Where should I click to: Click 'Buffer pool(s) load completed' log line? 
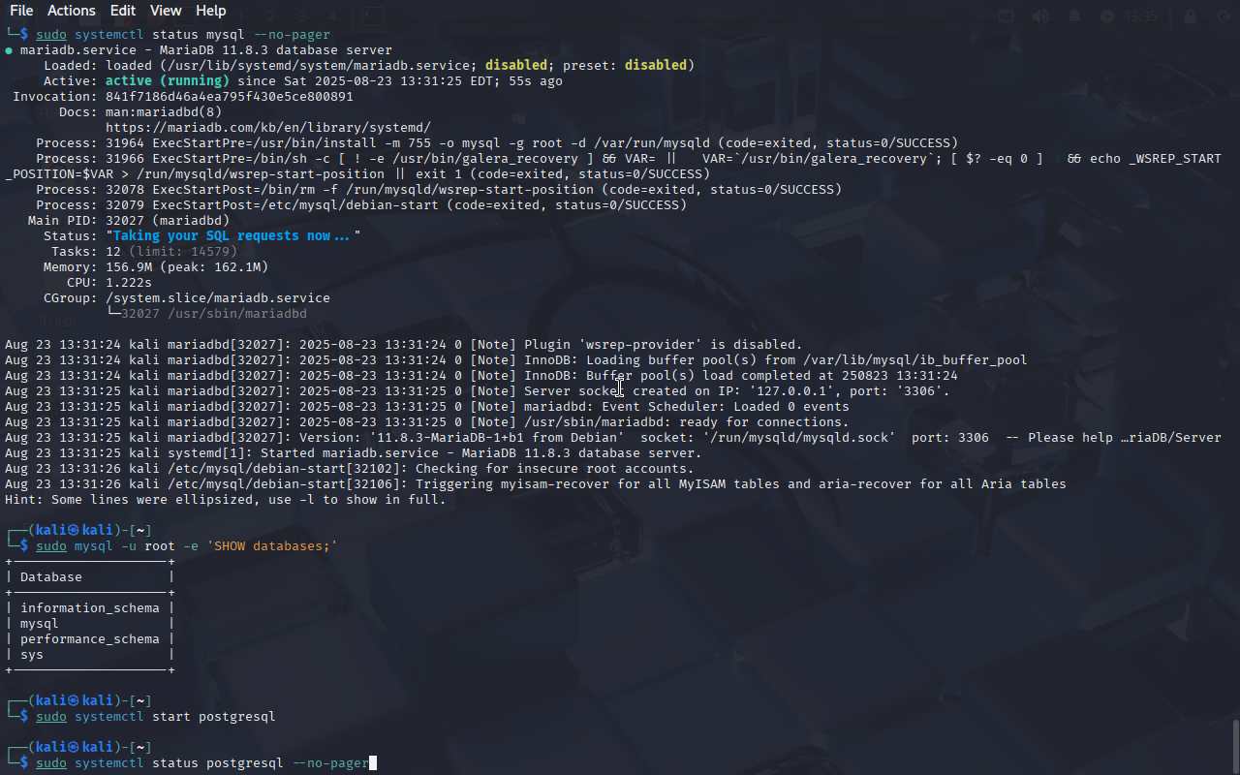point(481,376)
